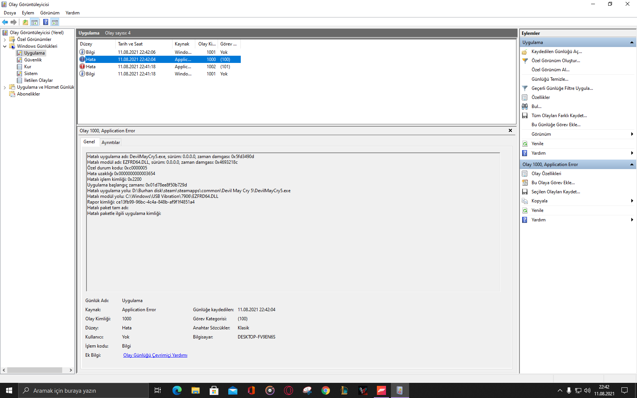Open the Kopyala submenu in Actions pane
The image size is (637, 398).
click(578, 201)
